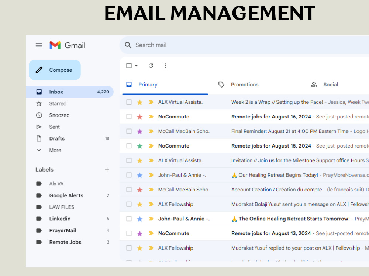Open the Google Alerts label
This screenshot has height=276, width=369.
(70, 195)
